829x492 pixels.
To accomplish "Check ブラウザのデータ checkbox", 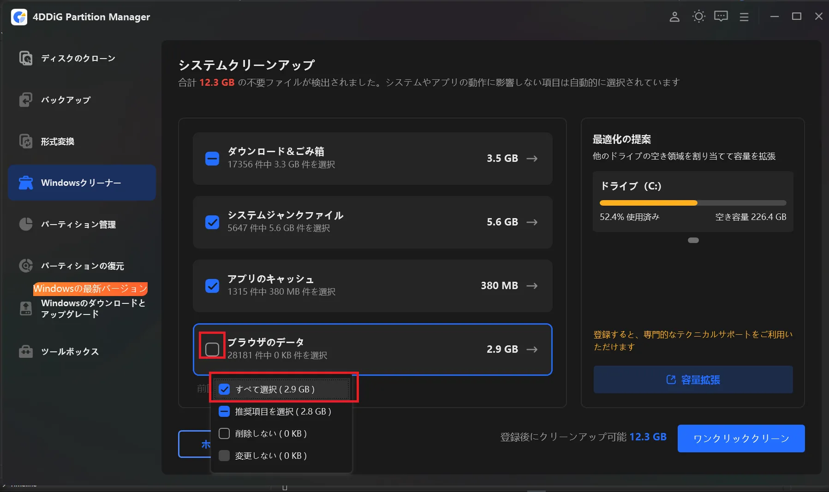I will click(212, 350).
